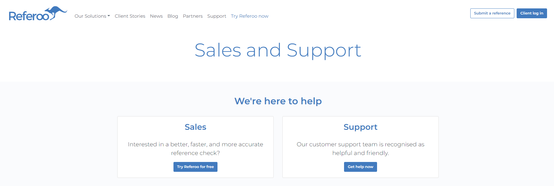Open the Support page
The image size is (554, 186).
point(217,16)
